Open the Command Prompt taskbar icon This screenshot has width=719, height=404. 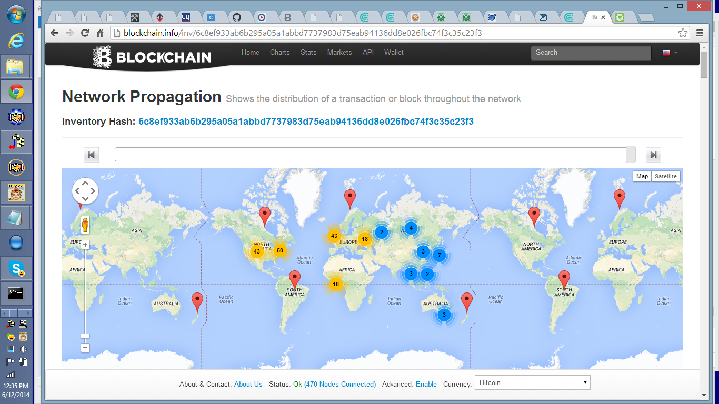click(16, 294)
